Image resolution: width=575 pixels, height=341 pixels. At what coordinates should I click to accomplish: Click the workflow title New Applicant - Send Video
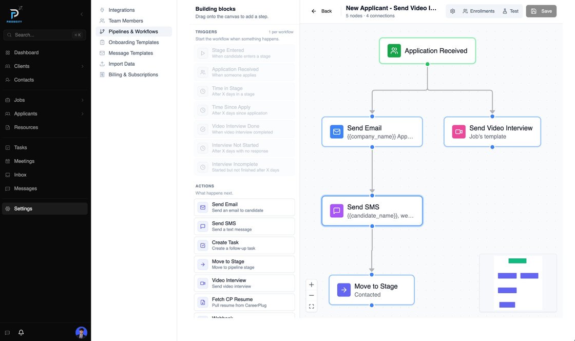391,8
